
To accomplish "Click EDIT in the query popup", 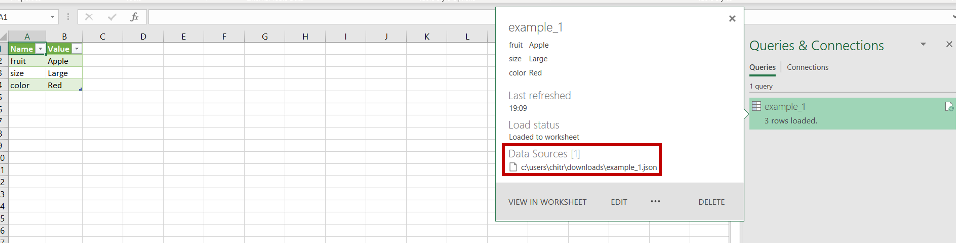I will 619,202.
